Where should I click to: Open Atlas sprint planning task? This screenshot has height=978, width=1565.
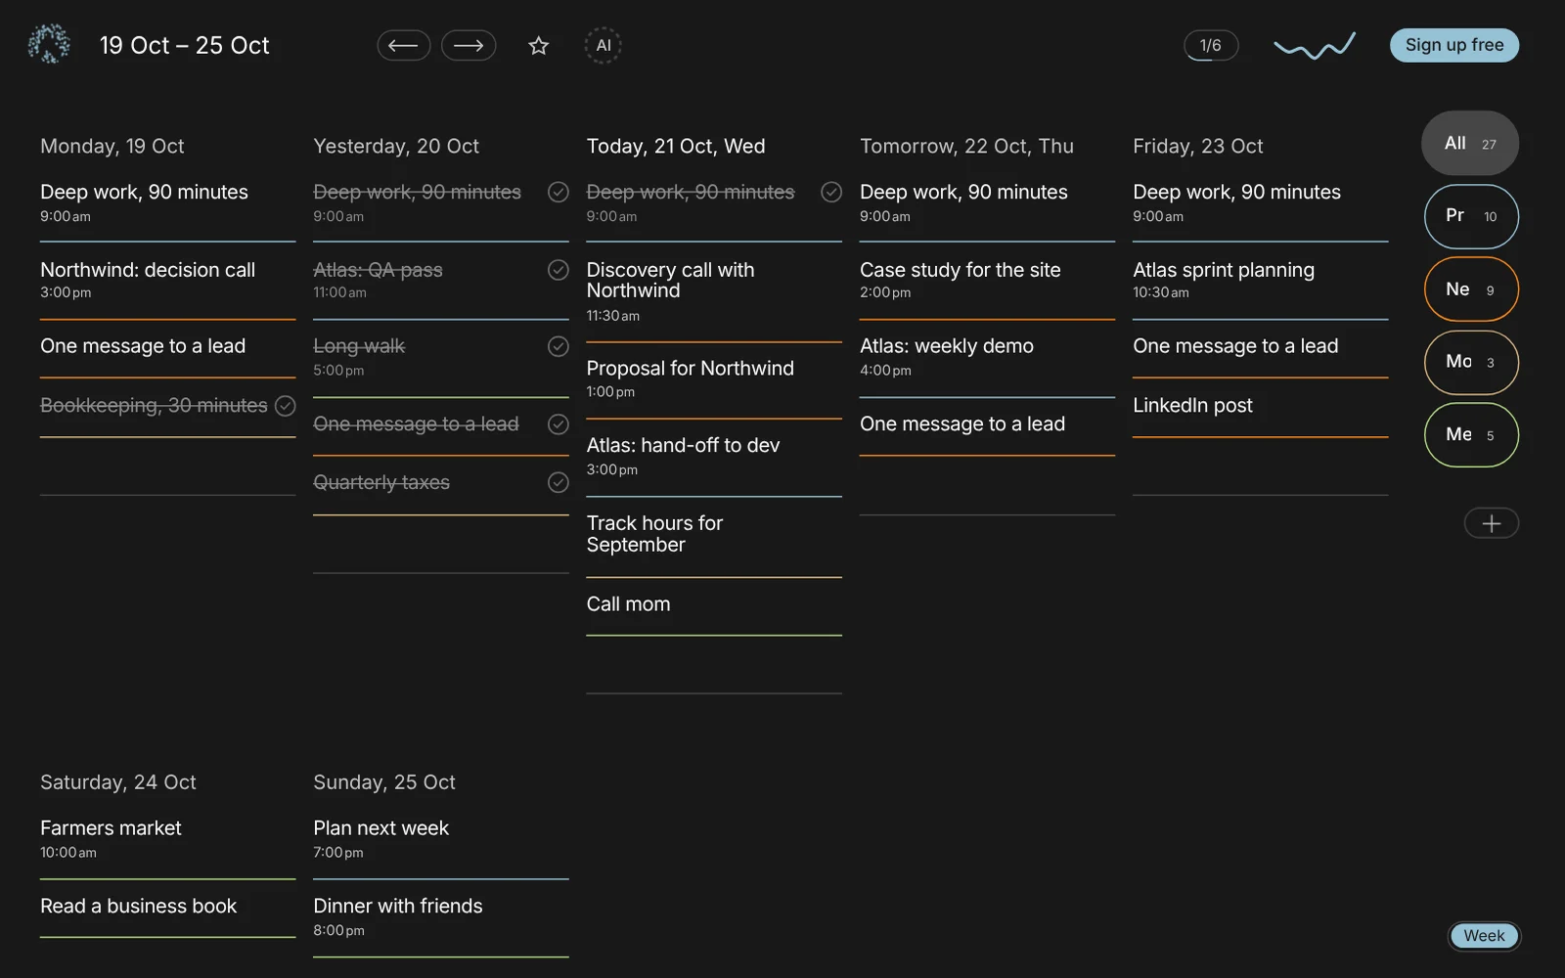[1260, 281]
